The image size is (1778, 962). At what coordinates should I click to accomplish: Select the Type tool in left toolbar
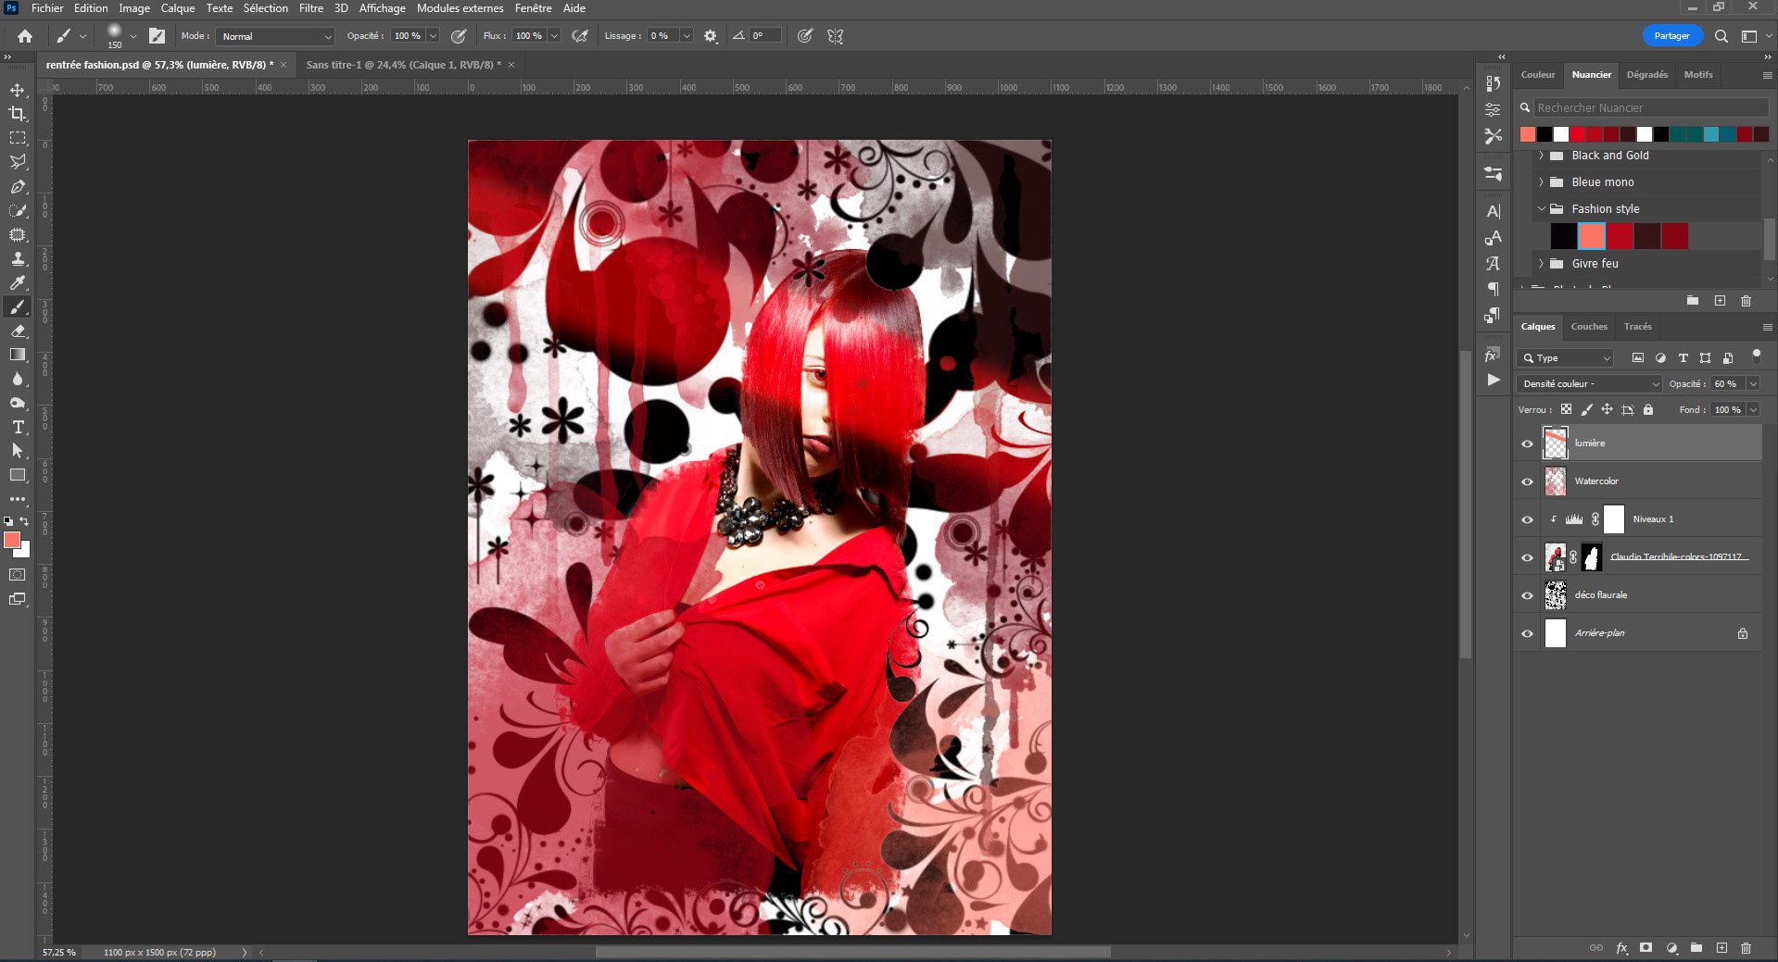[18, 427]
